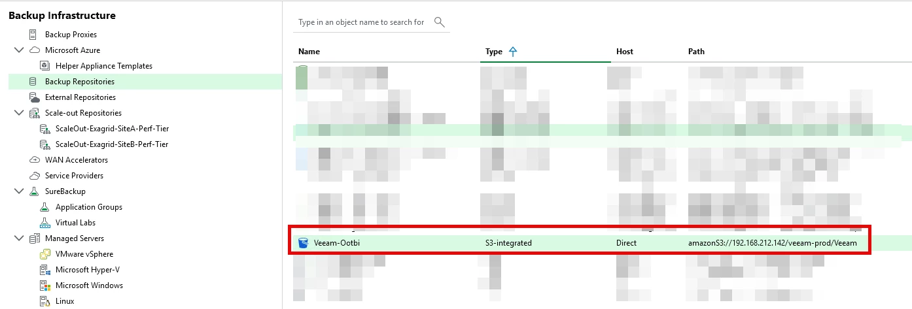The height and width of the screenshot is (309, 912).
Task: Collapse the Scale-out Repositories node
Action: (x=18, y=113)
